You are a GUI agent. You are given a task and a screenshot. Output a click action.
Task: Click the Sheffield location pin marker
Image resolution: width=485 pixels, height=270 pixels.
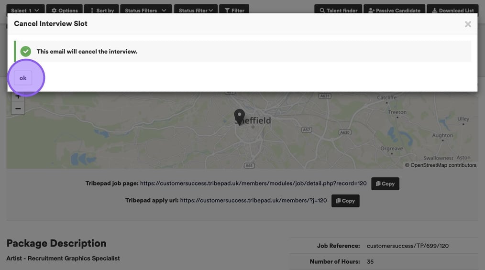(239, 116)
